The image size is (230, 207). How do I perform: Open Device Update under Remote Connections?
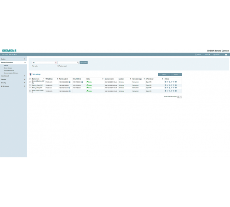[x=8, y=68]
